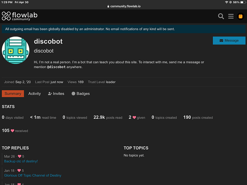The width and height of the screenshot is (247, 185).
Task: Click the 2 hearts given stat
Action: 137,117
